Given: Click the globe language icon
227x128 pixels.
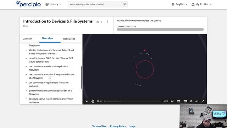Looking at the screenshot, I should pos(173,4).
